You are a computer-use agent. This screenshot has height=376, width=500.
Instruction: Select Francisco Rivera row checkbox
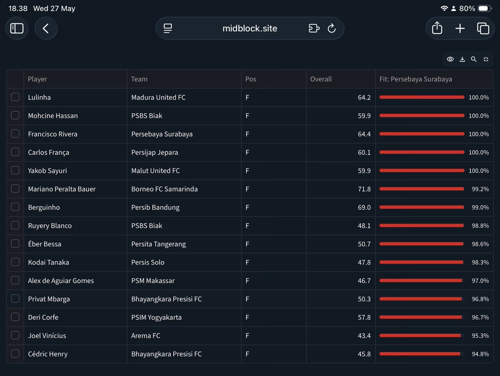click(x=15, y=134)
